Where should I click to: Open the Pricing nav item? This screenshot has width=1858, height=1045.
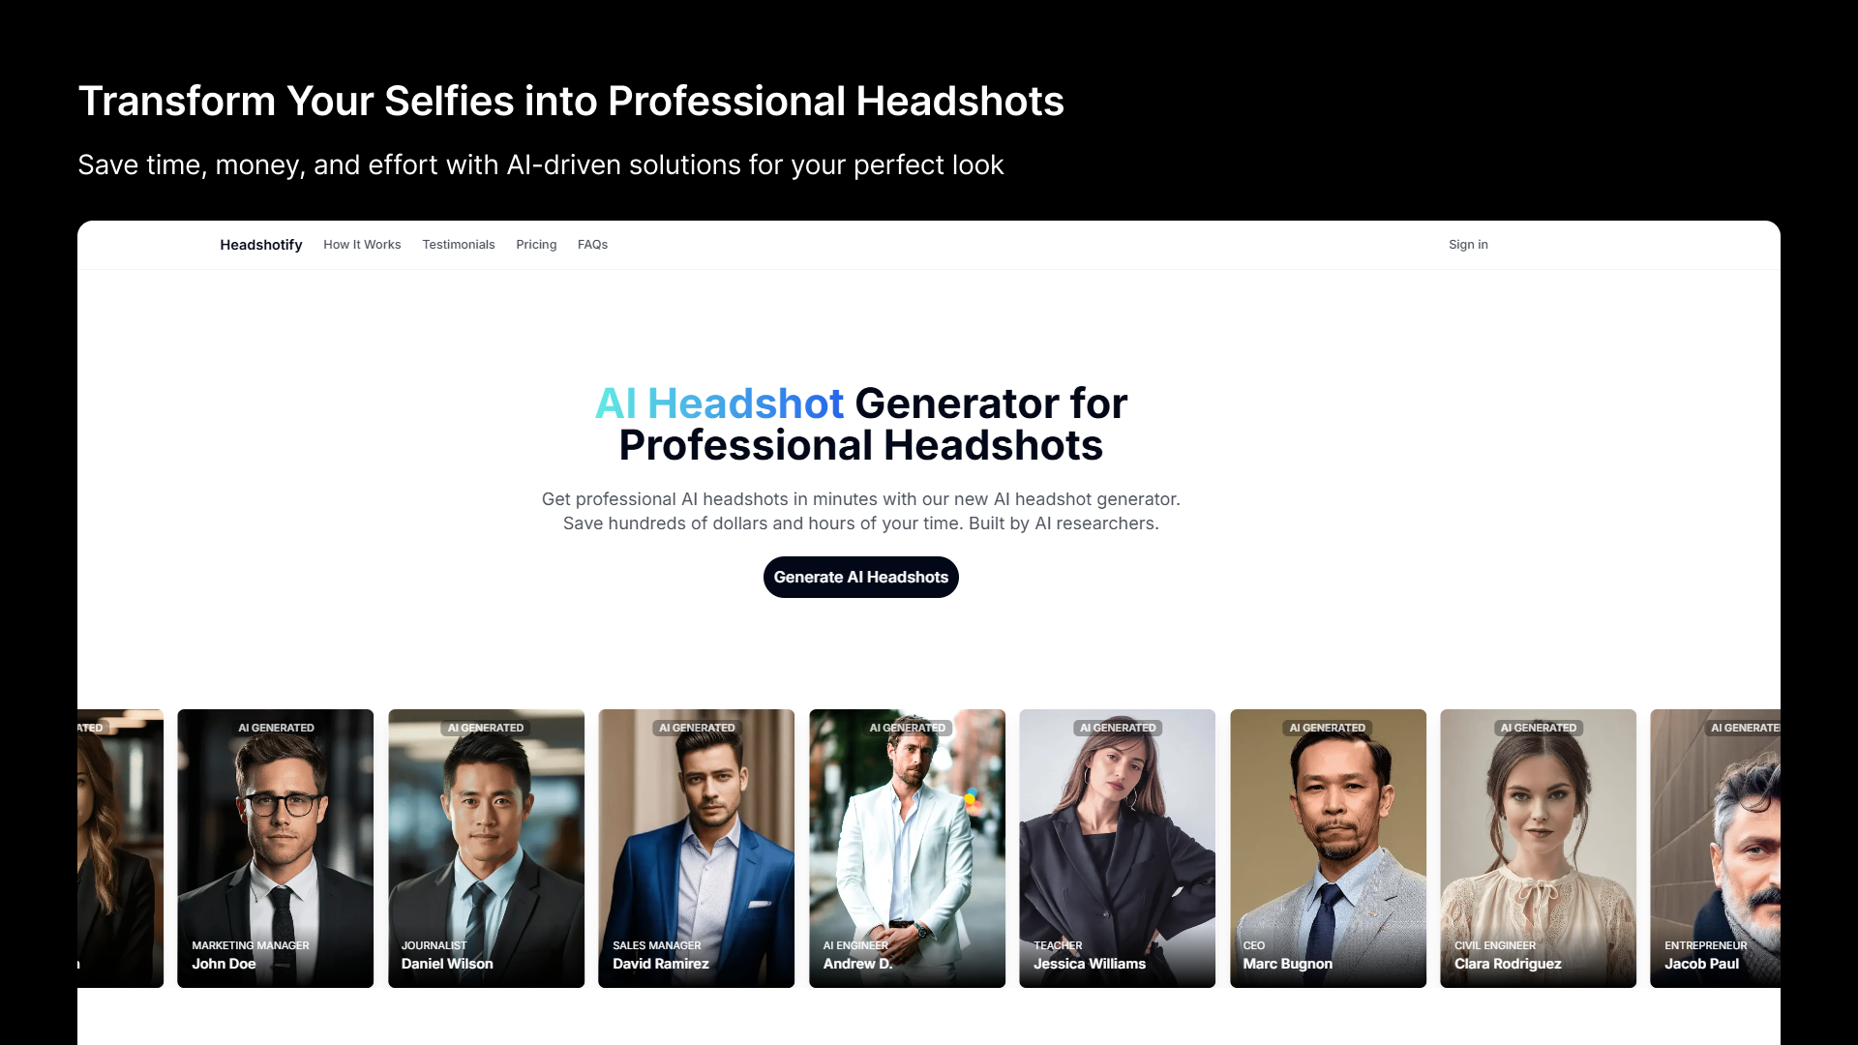click(x=536, y=245)
